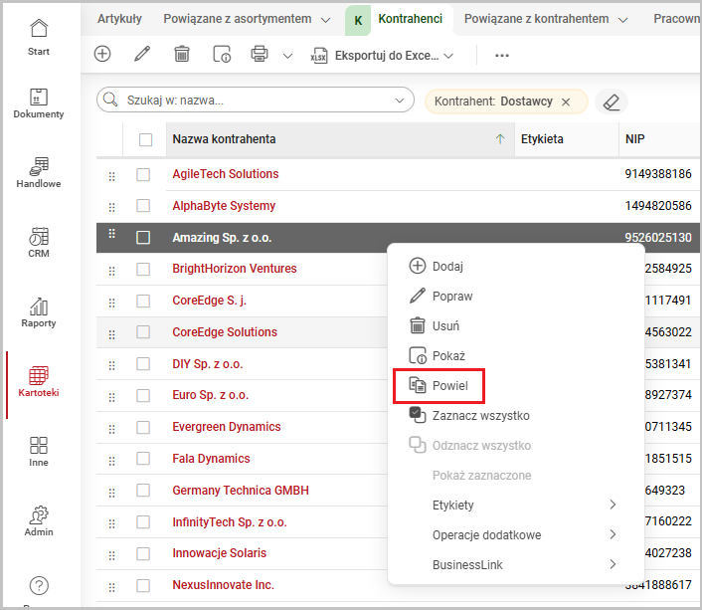The image size is (702, 610).
Task: Open the search field dropdown arrow
Action: 401,101
